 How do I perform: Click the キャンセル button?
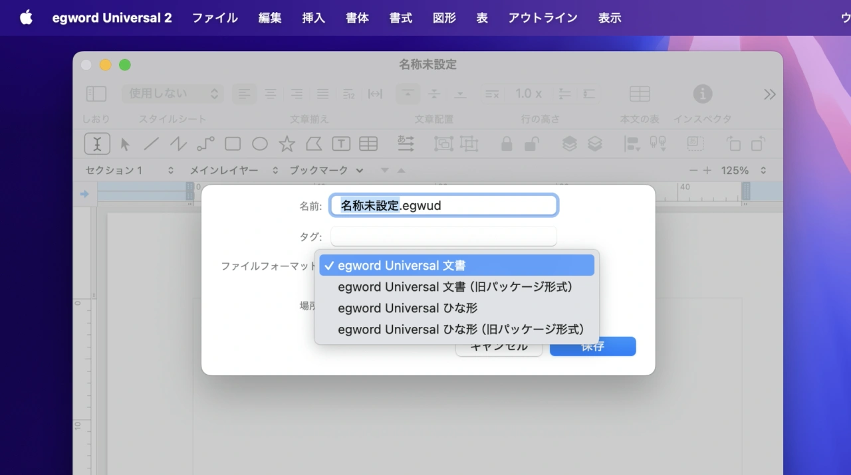point(499,347)
